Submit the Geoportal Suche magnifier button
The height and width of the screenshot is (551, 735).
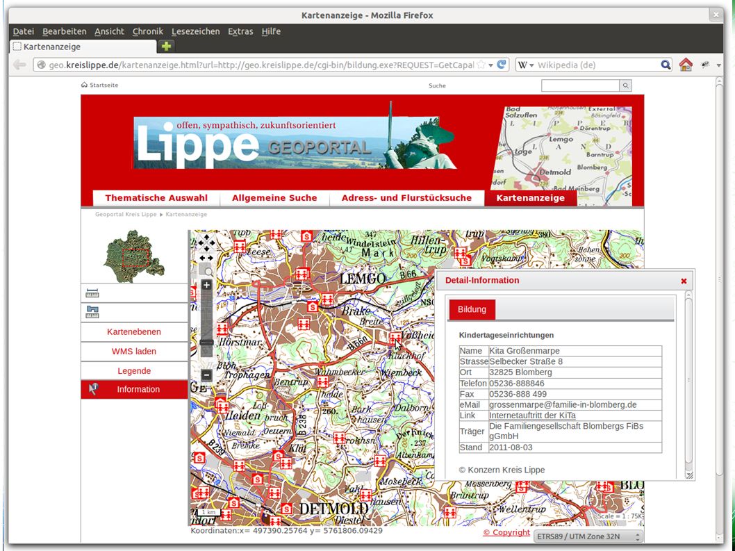click(x=625, y=85)
